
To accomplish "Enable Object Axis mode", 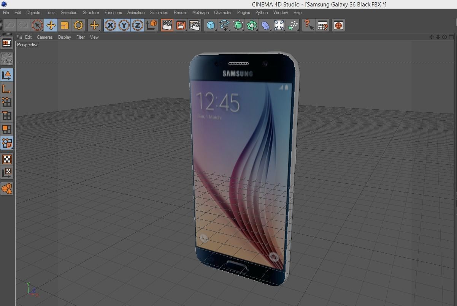I will [x=7, y=88].
